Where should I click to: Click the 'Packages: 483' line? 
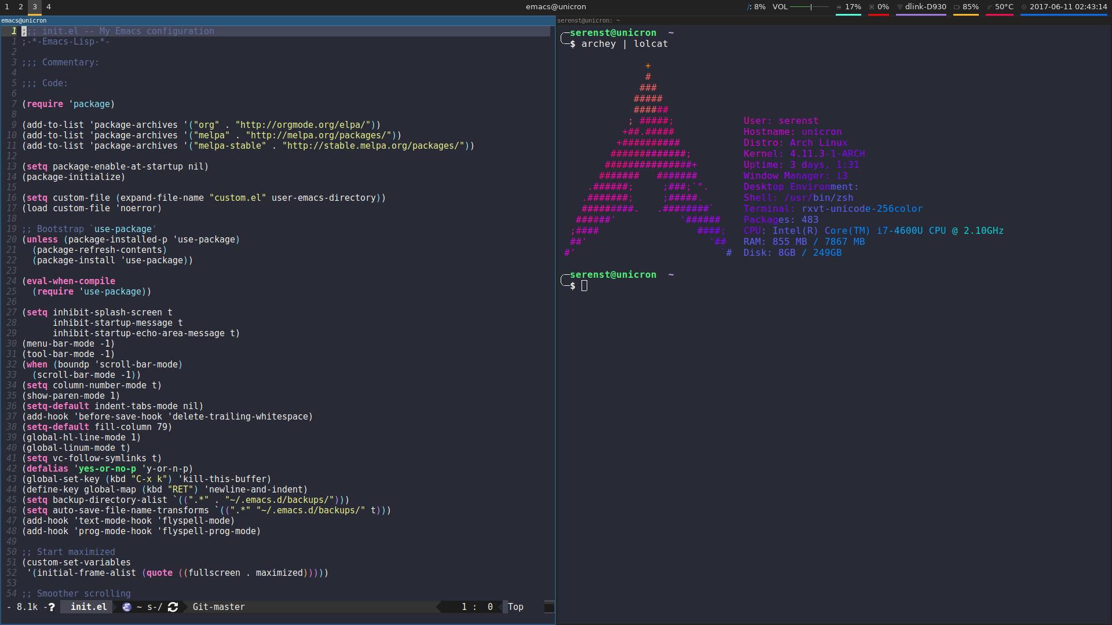point(781,220)
